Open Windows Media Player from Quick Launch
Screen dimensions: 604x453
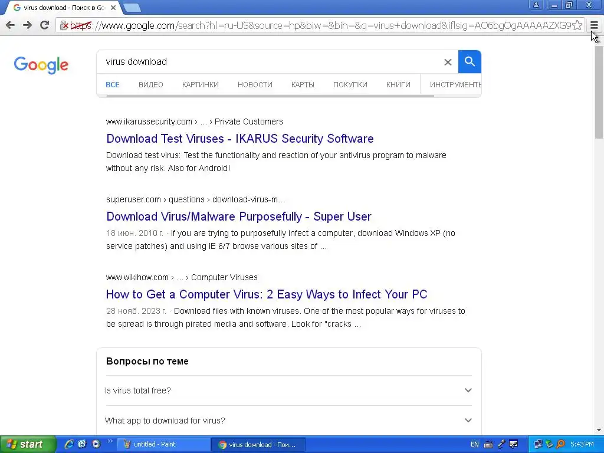(96, 444)
